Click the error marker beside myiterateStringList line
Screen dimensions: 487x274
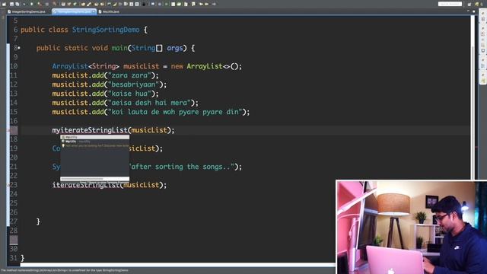click(9, 130)
